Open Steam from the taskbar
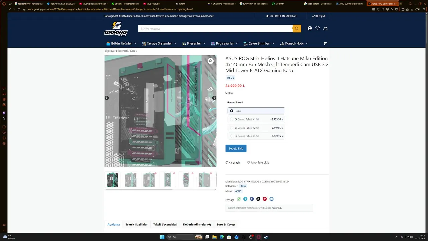 point(266,237)
